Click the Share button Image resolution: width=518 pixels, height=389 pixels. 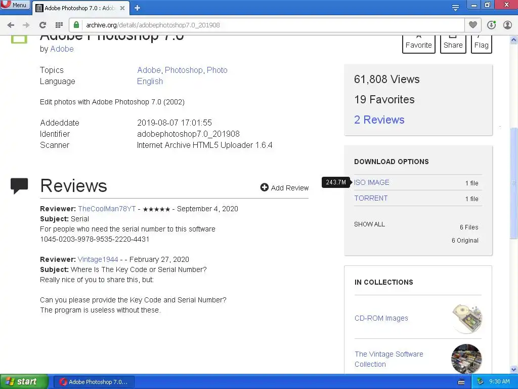(x=453, y=45)
